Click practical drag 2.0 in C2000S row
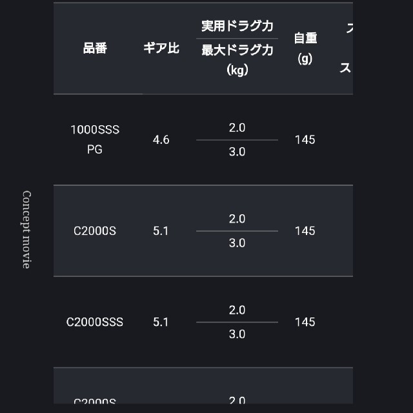Image resolution: width=413 pixels, height=413 pixels. pyautogui.click(x=237, y=219)
